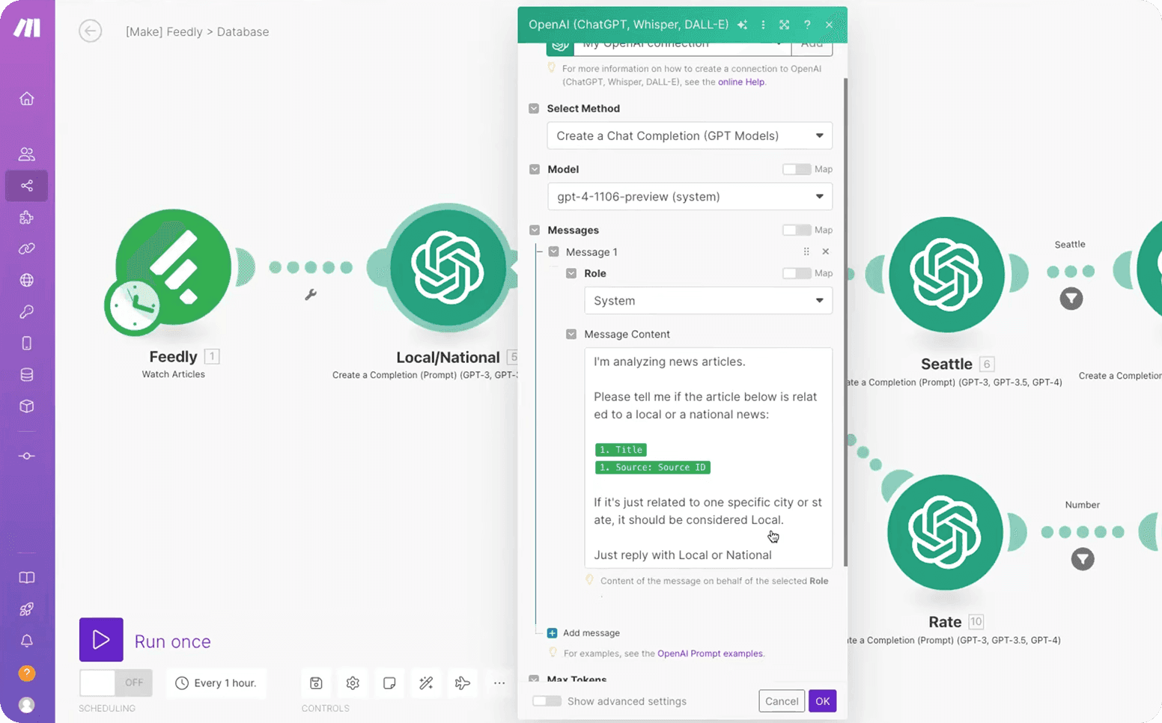Change the Role using the System dropdown
The image size is (1162, 723).
click(x=708, y=300)
